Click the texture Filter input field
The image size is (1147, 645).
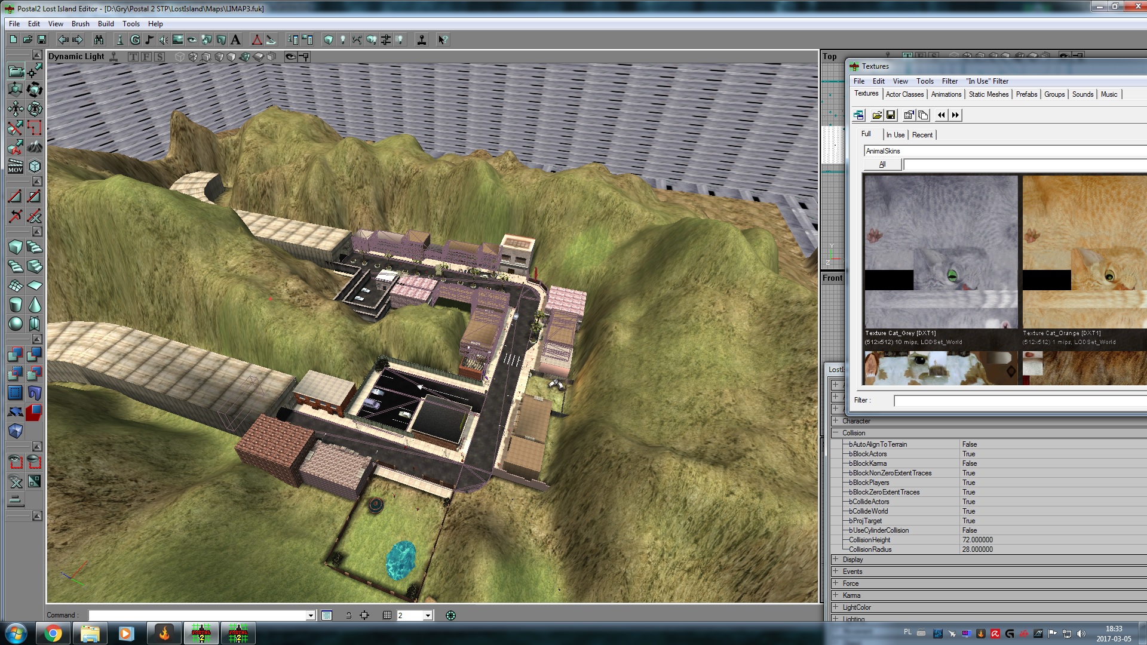point(1020,401)
